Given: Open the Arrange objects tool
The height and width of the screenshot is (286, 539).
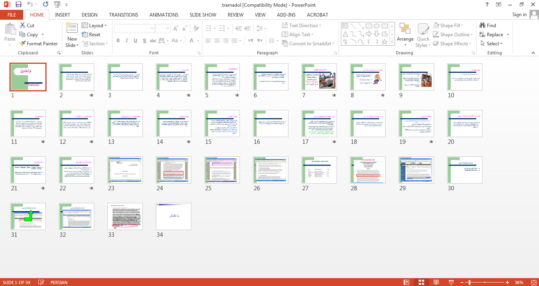Looking at the screenshot, I should click(x=405, y=32).
